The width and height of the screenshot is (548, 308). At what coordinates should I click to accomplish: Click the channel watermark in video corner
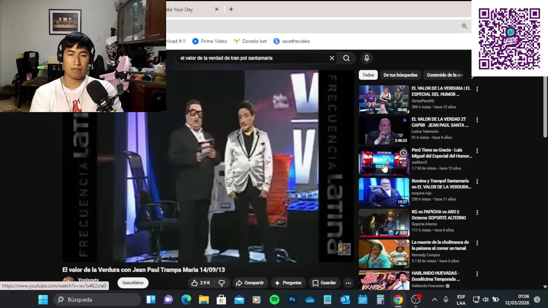[x=344, y=249]
